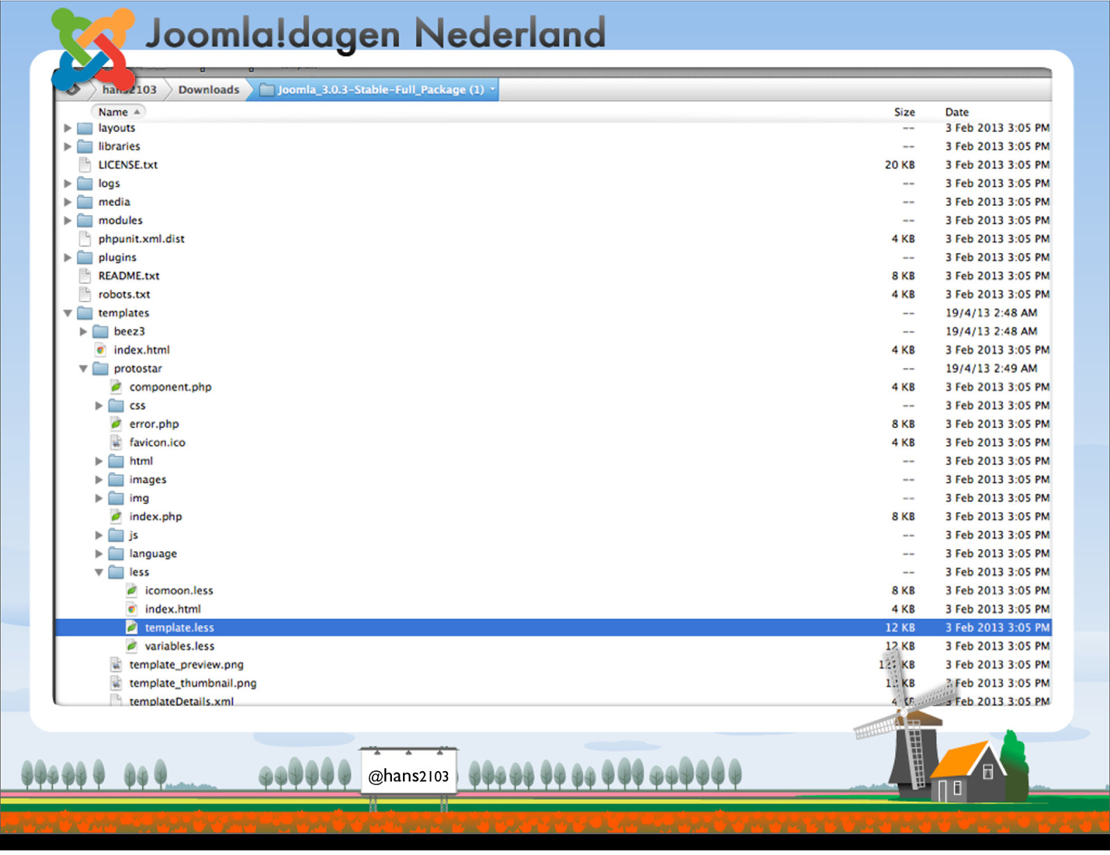Click the layouts folder icon

click(x=85, y=128)
